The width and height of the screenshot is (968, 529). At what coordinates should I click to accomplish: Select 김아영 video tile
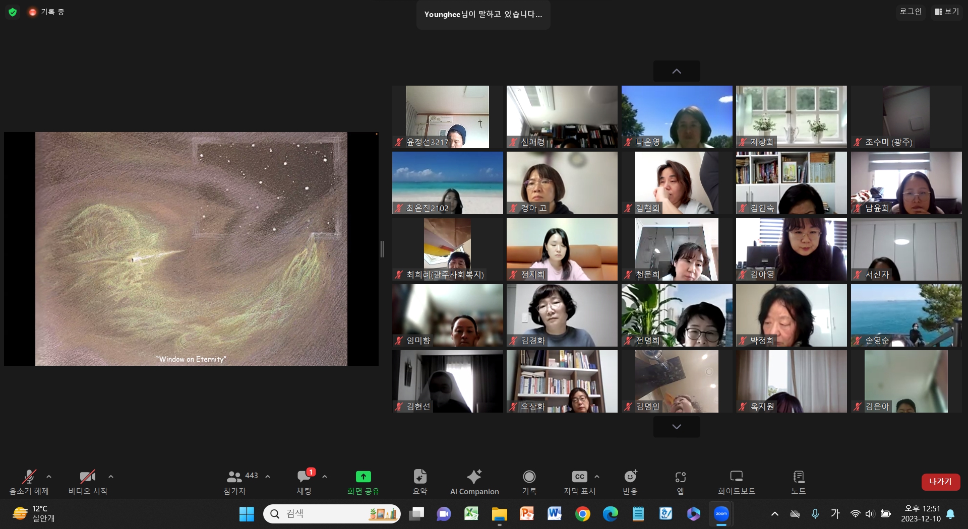coord(792,249)
